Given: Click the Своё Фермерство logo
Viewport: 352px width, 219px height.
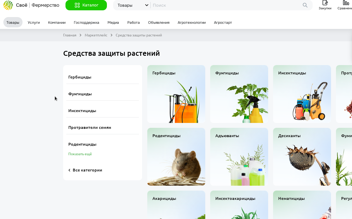Looking at the screenshot, I should [x=31, y=5].
